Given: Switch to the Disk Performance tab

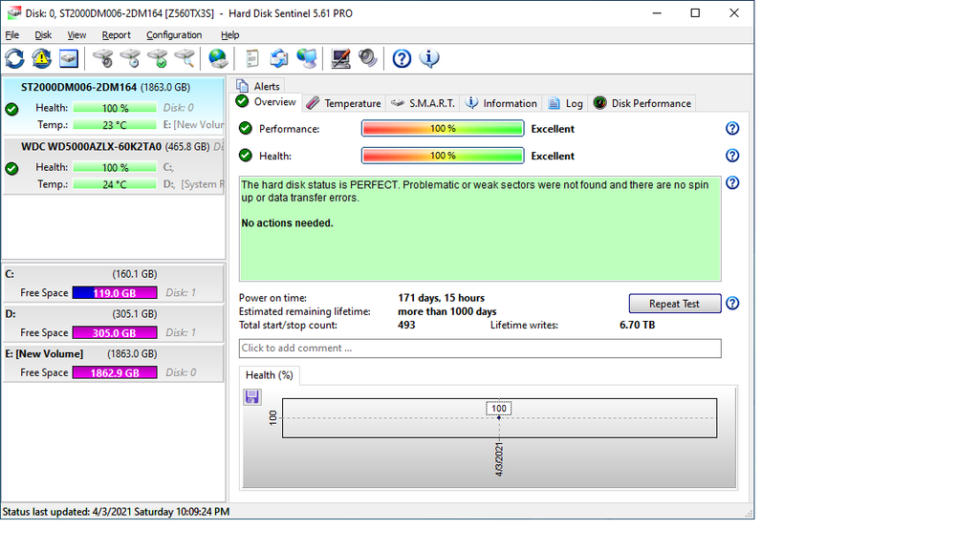Looking at the screenshot, I should click(x=642, y=103).
